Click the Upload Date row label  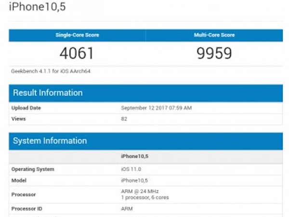pos(26,108)
